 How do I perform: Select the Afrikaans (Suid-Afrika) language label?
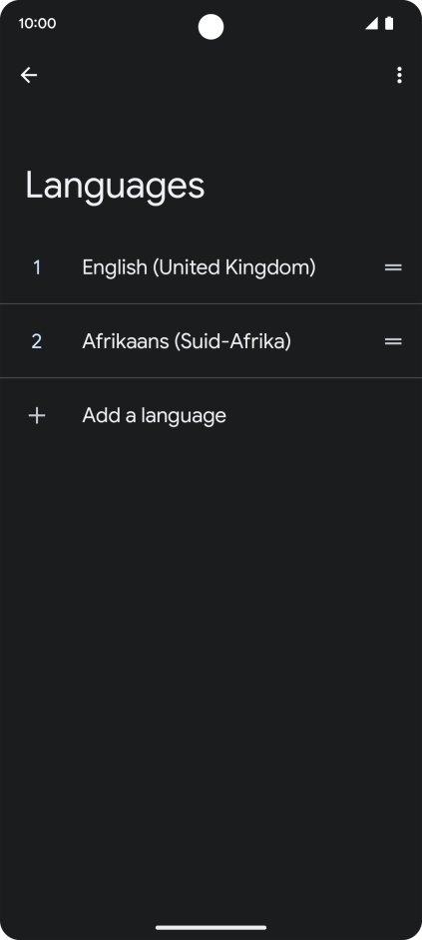[x=187, y=341]
